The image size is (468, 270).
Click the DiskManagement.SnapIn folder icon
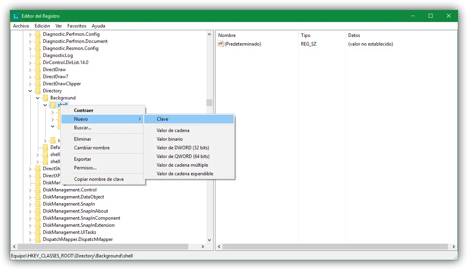[x=38, y=204]
